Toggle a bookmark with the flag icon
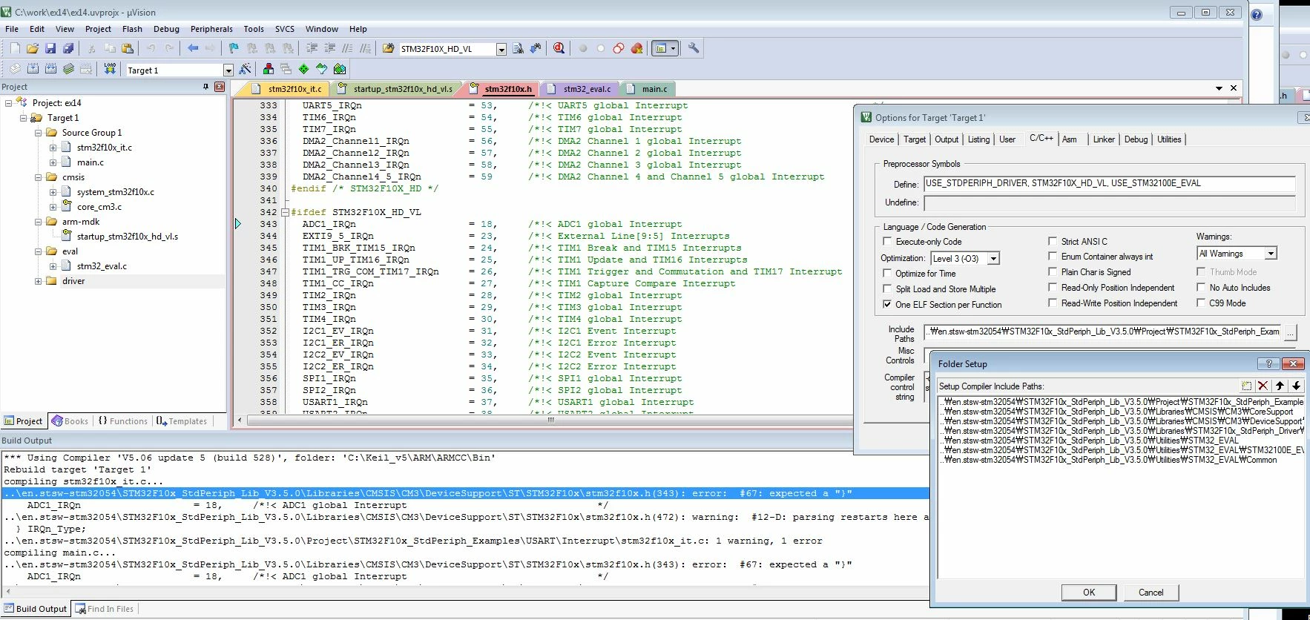The width and height of the screenshot is (1310, 620). click(234, 48)
